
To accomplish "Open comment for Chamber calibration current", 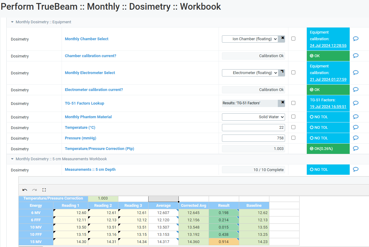I will 356,56.
